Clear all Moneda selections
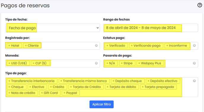Viewport: 204px width, 112px height. point(96,63)
